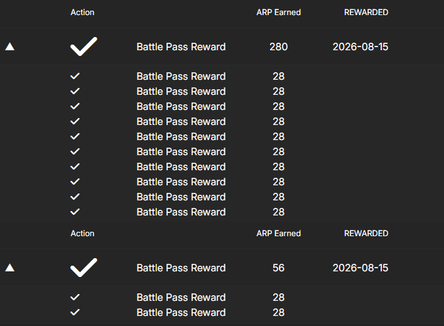Click the large checkmark beside the 56 reward

click(x=84, y=268)
